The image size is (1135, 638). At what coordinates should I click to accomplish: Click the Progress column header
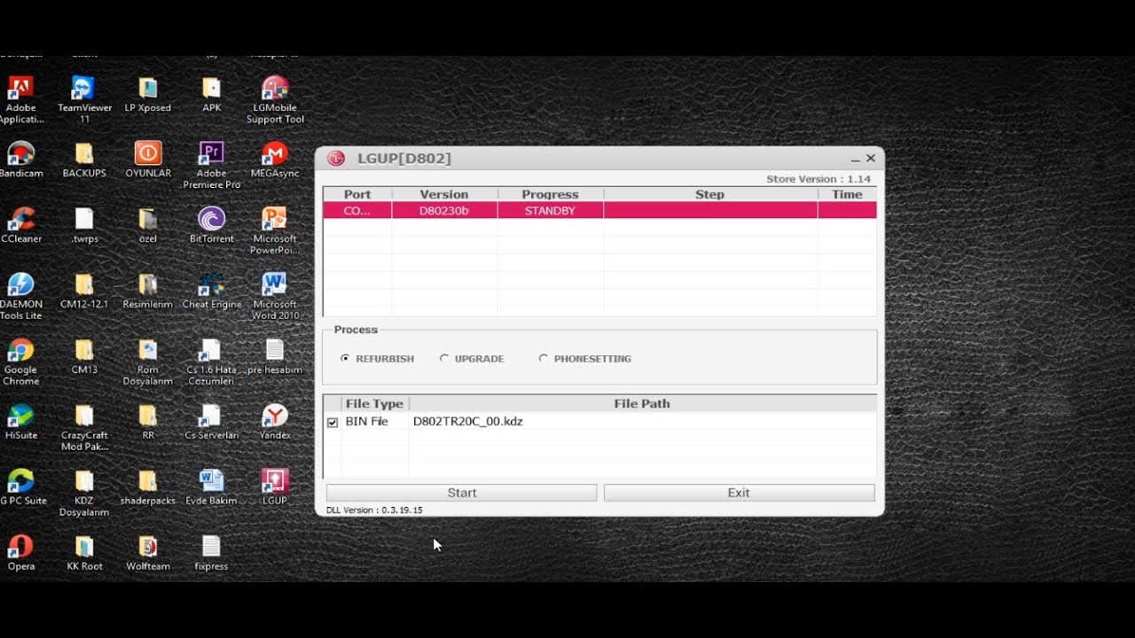pos(550,194)
